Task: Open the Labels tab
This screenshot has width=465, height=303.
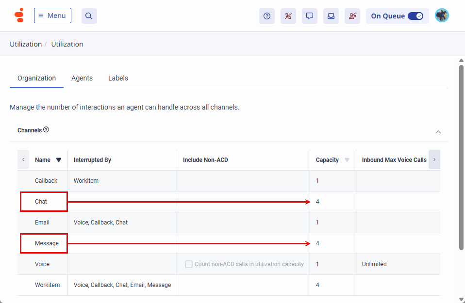Action: [x=118, y=78]
